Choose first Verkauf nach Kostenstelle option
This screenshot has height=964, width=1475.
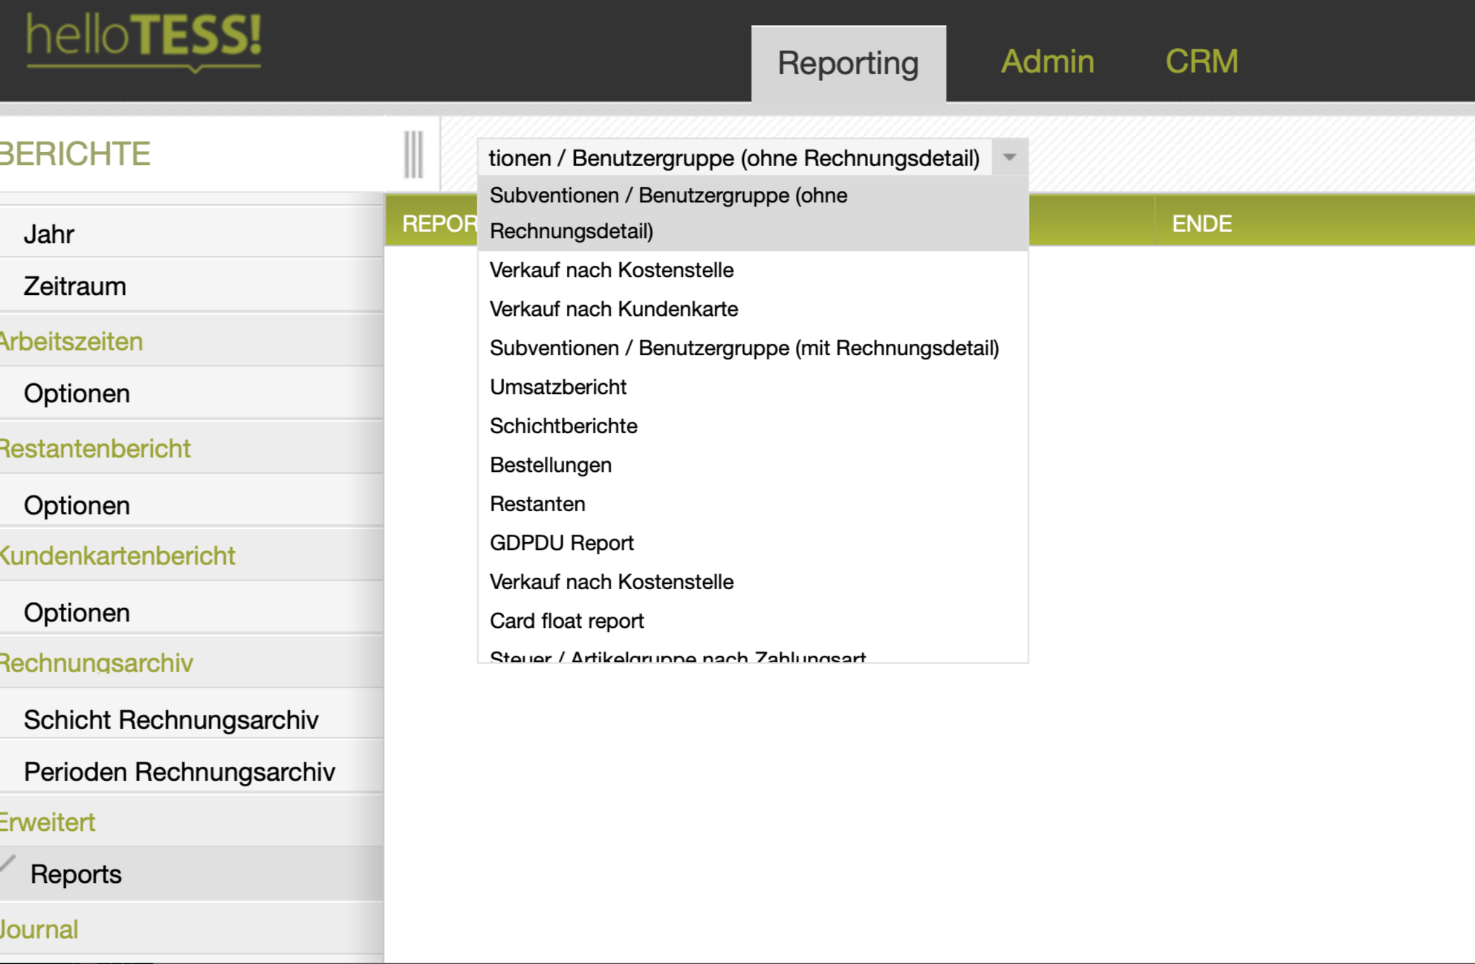point(753,270)
